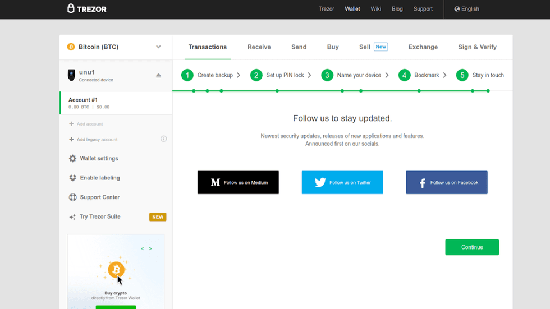
Task: Click the plus icon for Add legacy account
Action: pyautogui.click(x=71, y=140)
